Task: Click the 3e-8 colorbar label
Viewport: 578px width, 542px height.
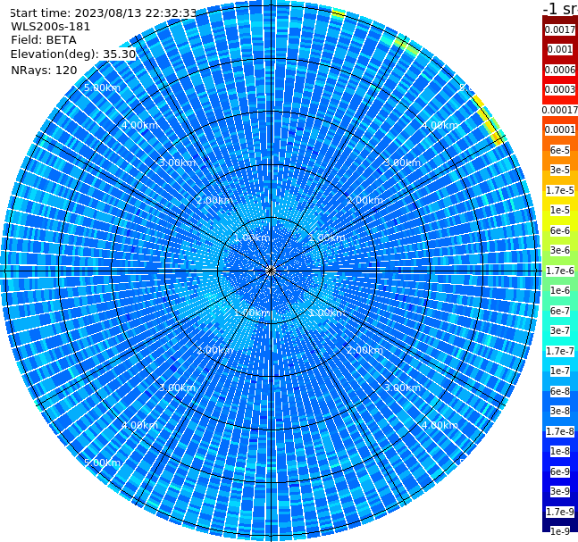Action: point(560,411)
